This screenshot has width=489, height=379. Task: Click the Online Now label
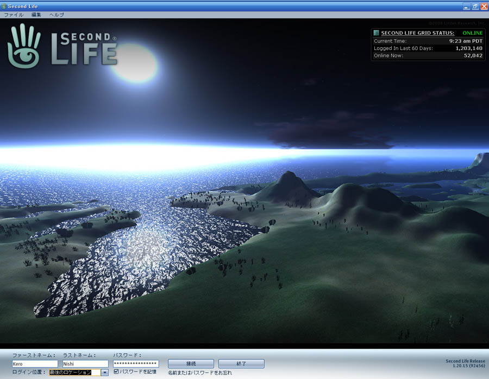388,56
